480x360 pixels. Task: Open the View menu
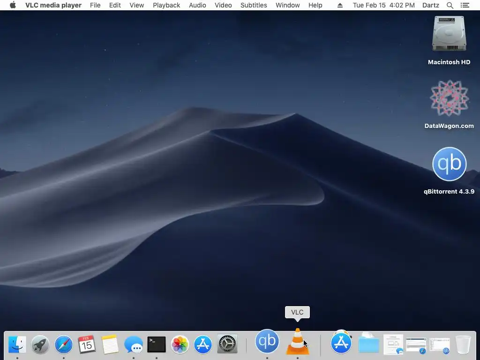click(136, 5)
